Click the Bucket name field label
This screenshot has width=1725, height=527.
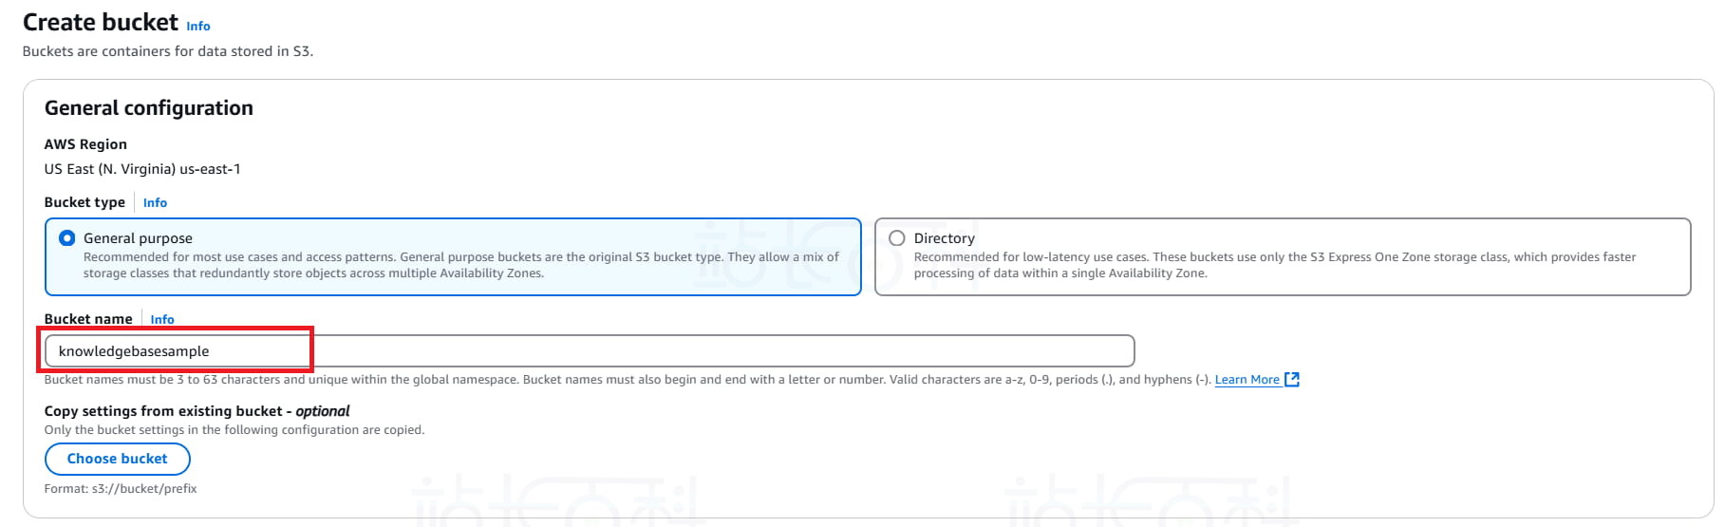coord(88,319)
